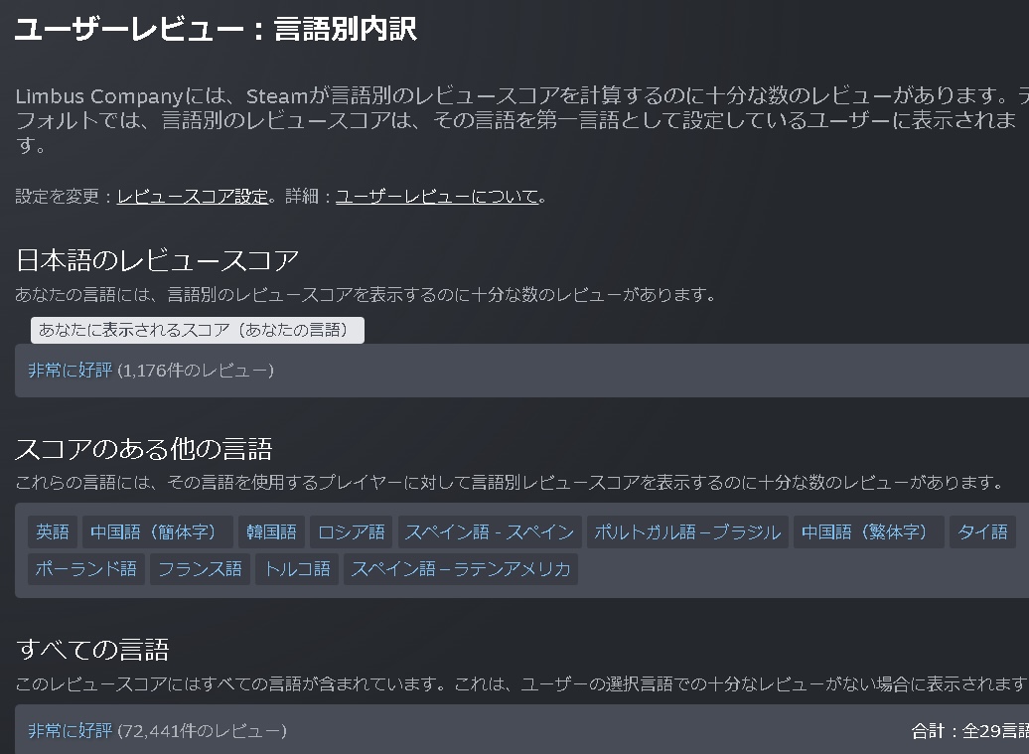Select the 英語 language tag
Screen dimensions: 1029x754
coord(53,532)
